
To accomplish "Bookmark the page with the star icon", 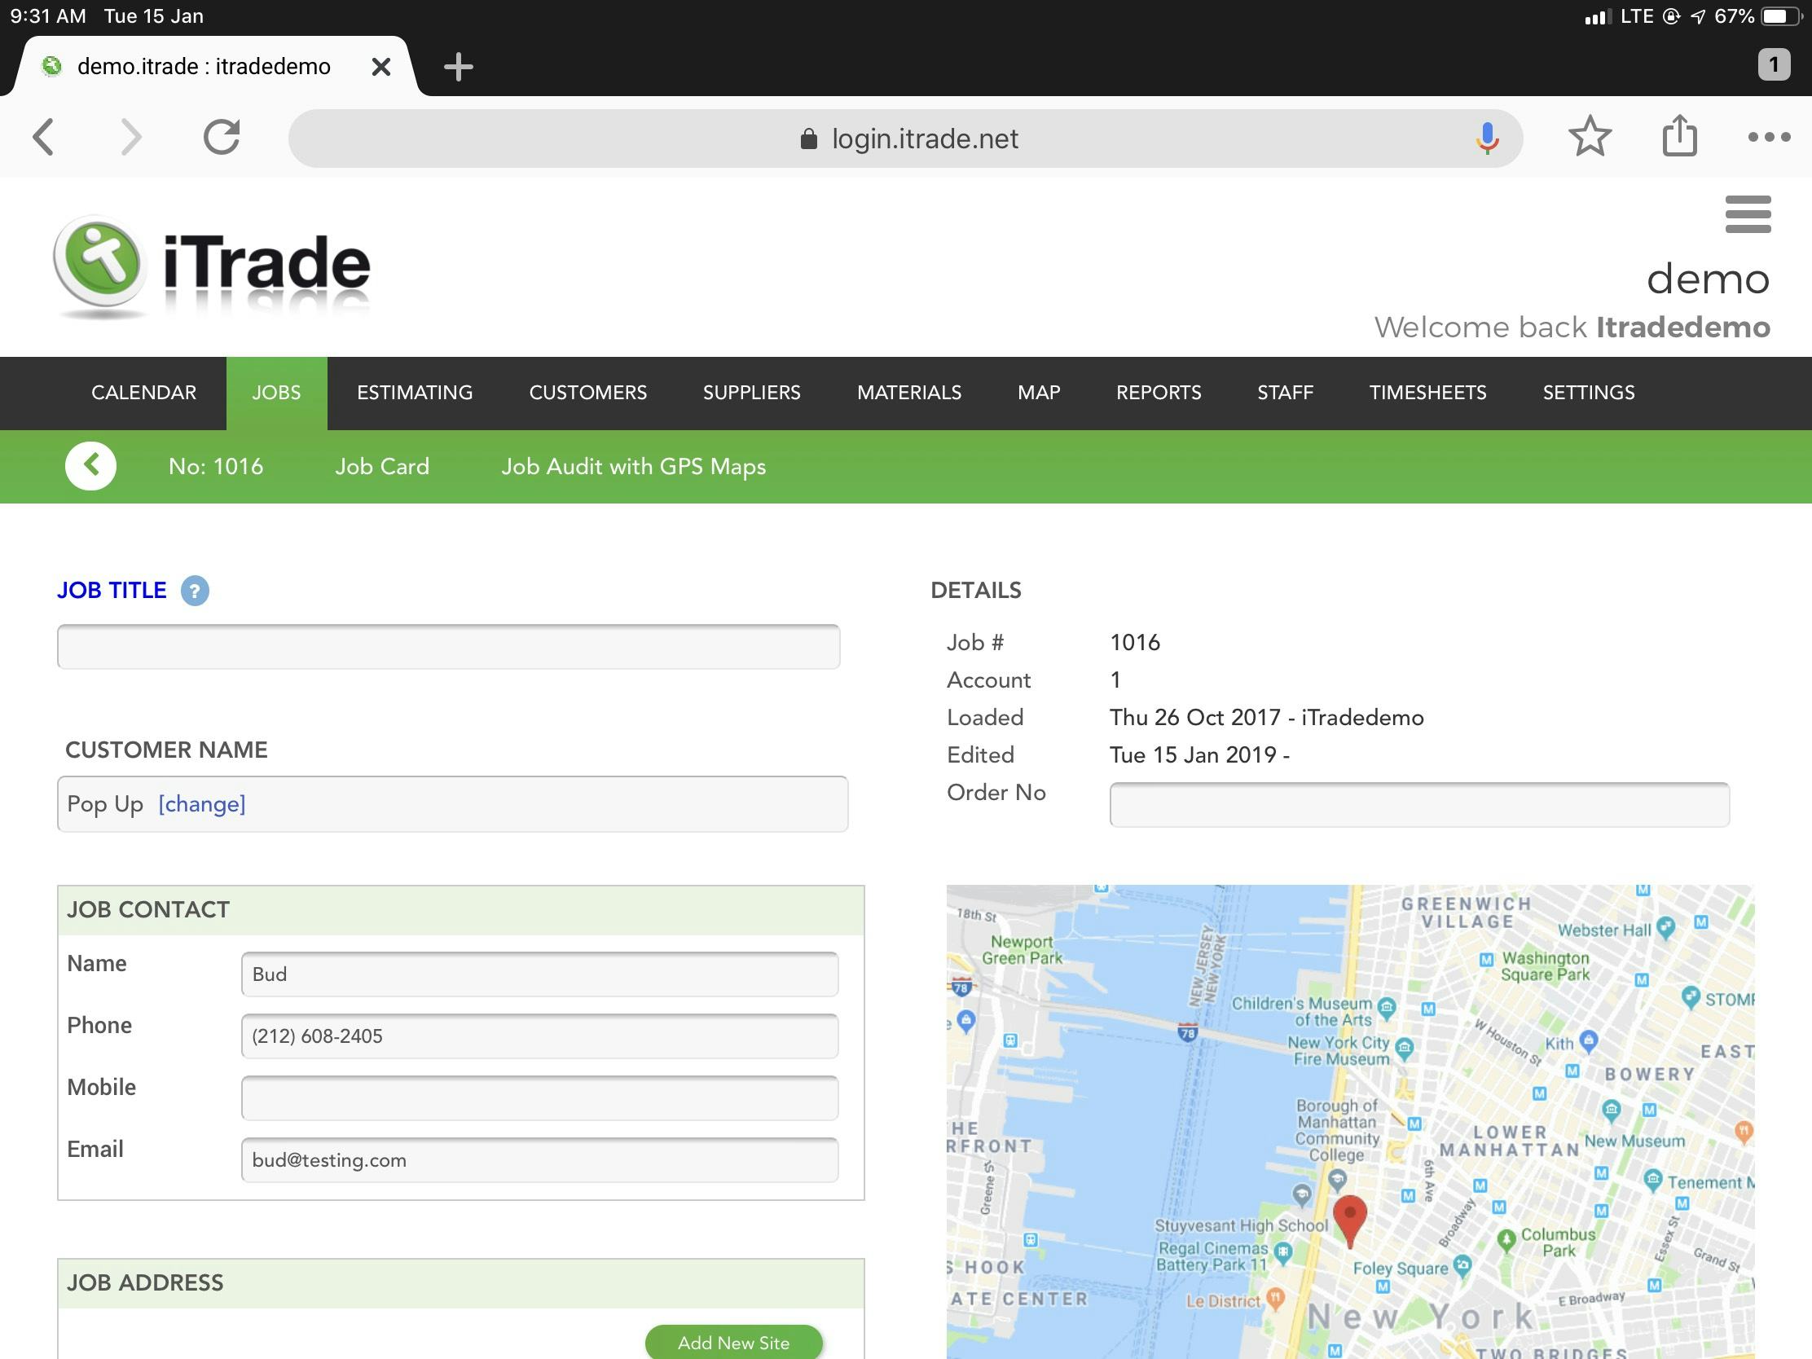I will pyautogui.click(x=1590, y=137).
